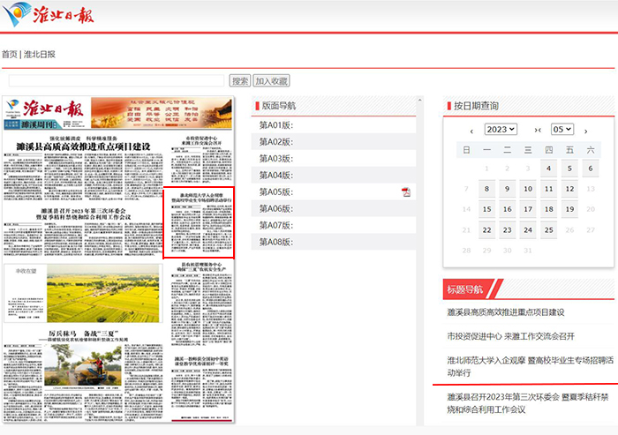Select date 25 in the calendar
This screenshot has width=618, height=435.
548,230
